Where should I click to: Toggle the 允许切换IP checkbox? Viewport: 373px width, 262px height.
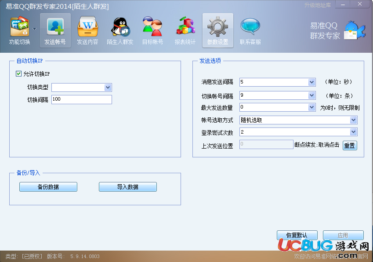pyautogui.click(x=18, y=74)
